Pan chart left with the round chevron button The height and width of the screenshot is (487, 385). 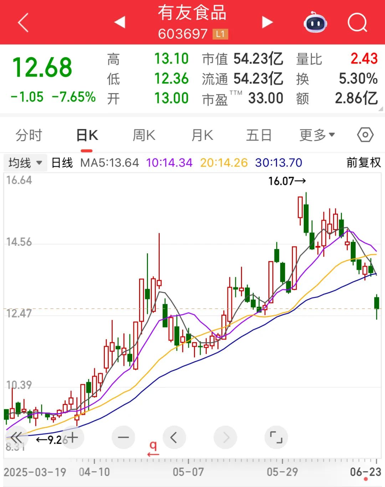[174, 437]
